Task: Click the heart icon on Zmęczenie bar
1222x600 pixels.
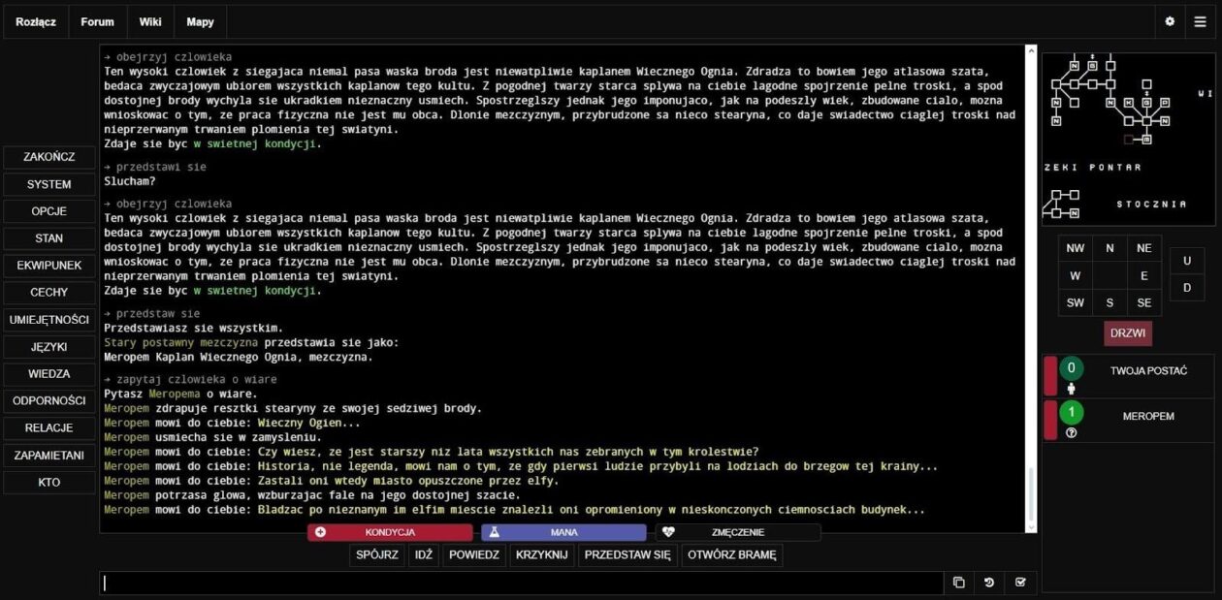Action: click(x=668, y=532)
